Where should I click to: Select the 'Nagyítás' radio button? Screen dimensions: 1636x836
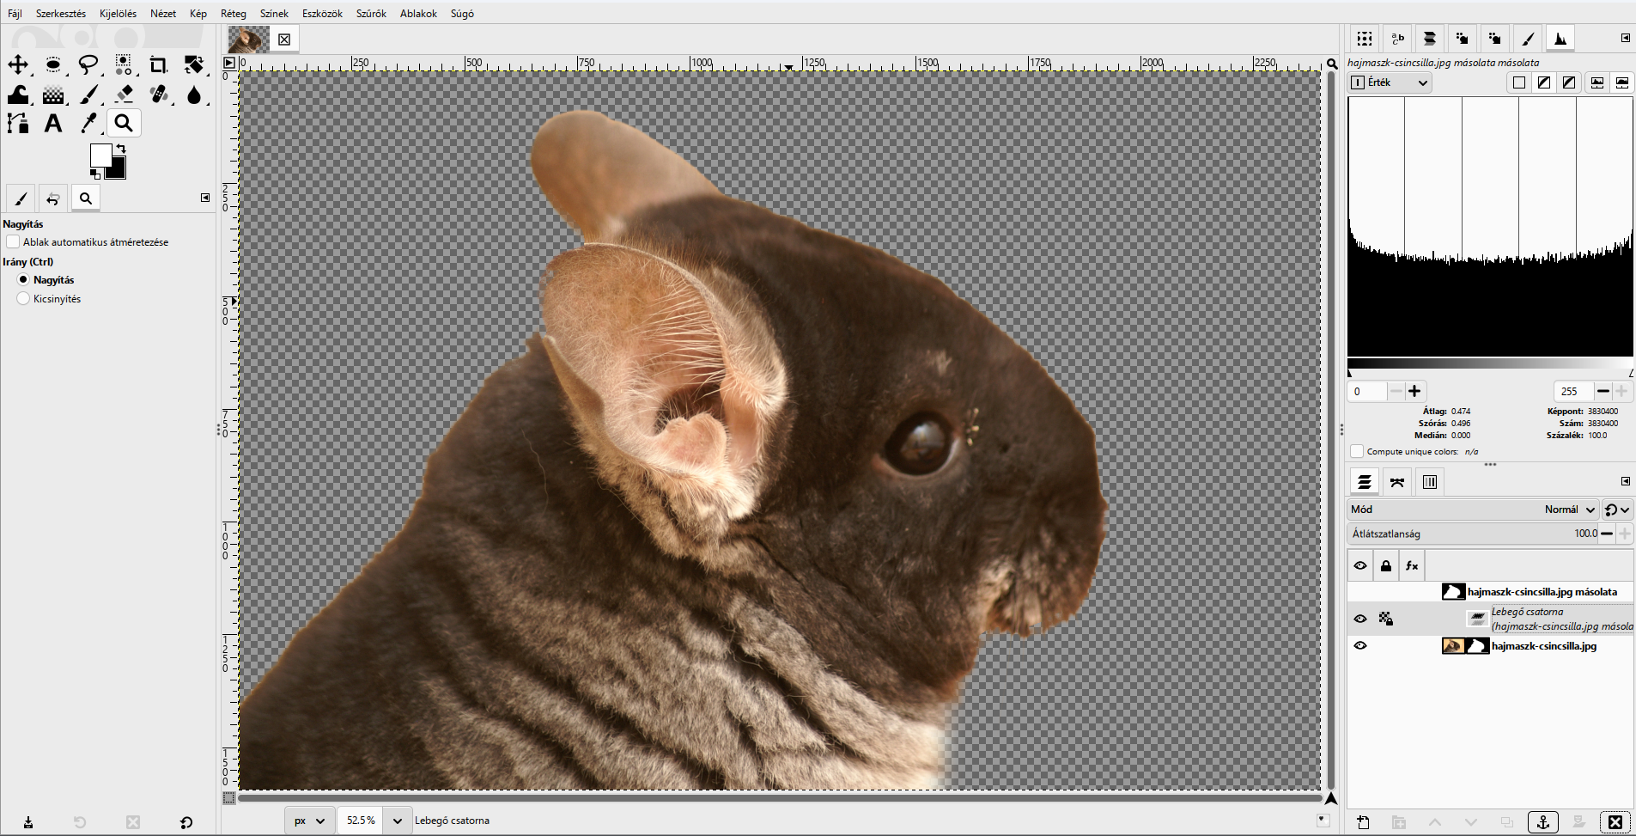(23, 280)
